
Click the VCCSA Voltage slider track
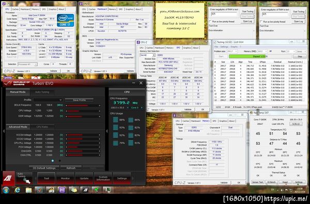(83, 135)
